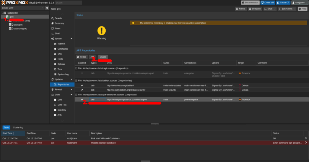Collapse pve-enterprise.sources file group
Screen dimensions: 309x162
click(x=76, y=95)
